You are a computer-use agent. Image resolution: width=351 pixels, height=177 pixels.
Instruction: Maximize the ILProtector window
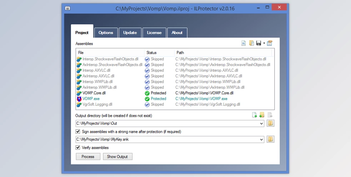coord(267,7)
